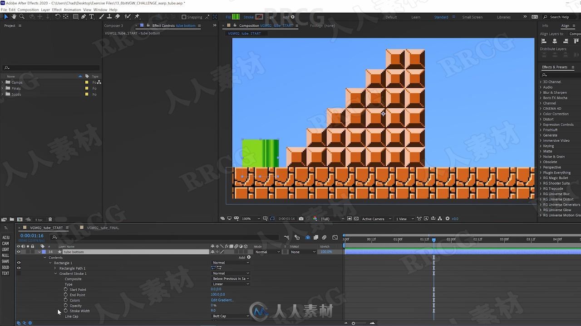Select the Zoom tool in toolbar
This screenshot has width=581, height=326.
[x=22, y=17]
